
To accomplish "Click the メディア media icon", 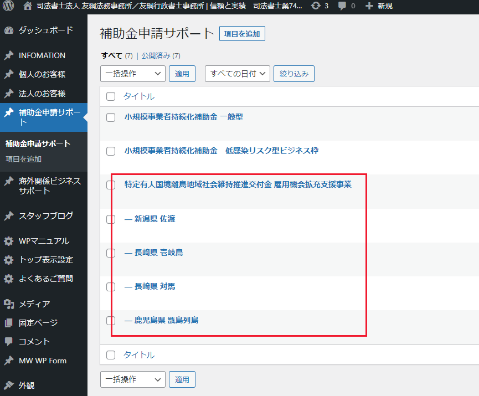I will pyautogui.click(x=9, y=304).
